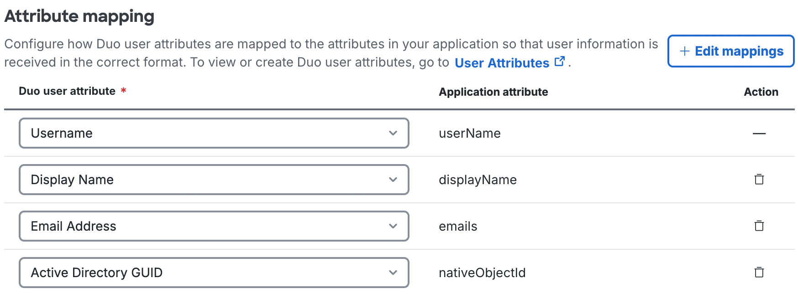
Task: Click the emails application attribute text
Action: pyautogui.click(x=458, y=226)
